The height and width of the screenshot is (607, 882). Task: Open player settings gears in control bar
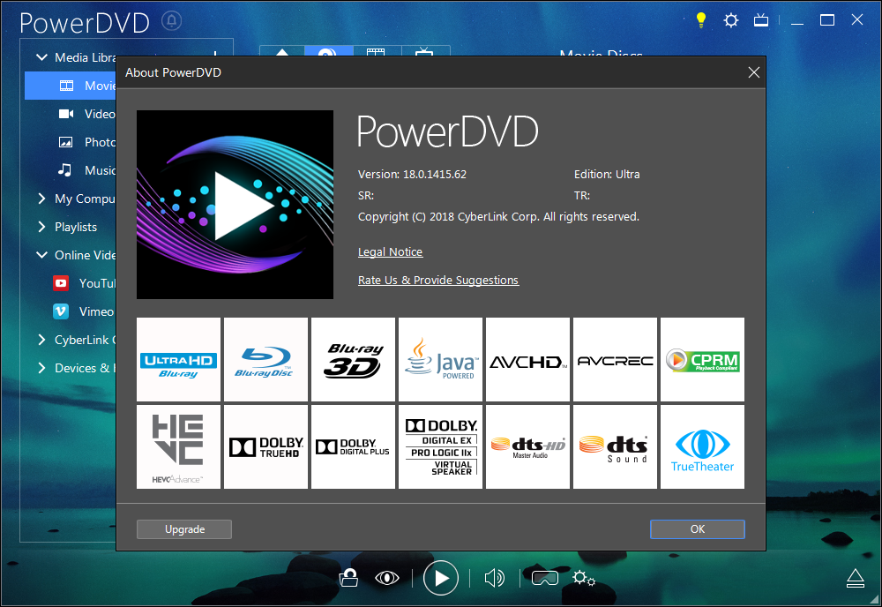[x=584, y=578]
